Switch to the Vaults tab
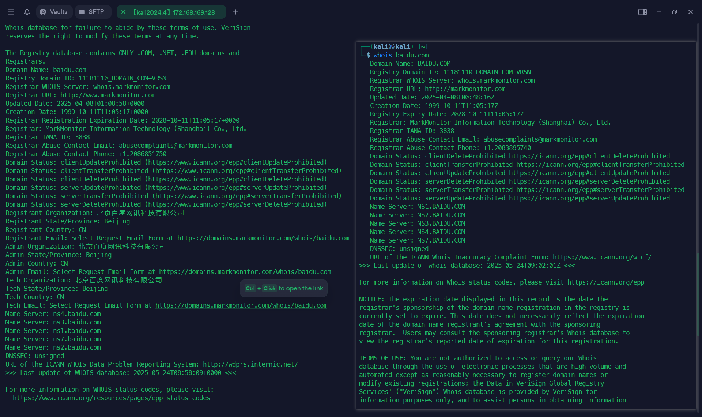Image resolution: width=702 pixels, height=417 pixels. pos(54,12)
